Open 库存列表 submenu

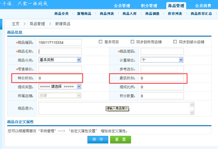pos(175,13)
